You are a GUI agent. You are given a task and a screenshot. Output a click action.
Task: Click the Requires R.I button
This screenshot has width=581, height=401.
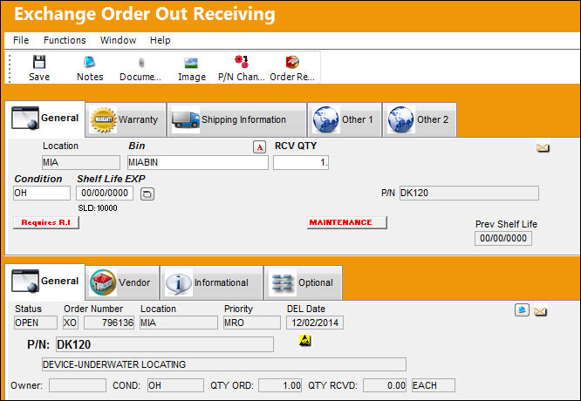click(46, 222)
